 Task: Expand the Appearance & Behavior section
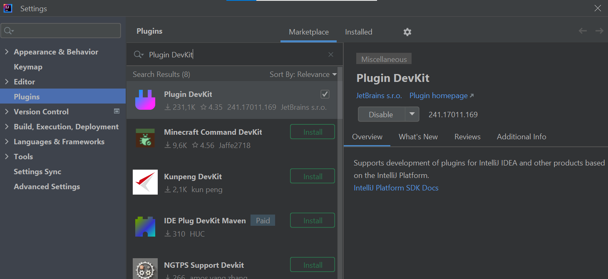point(7,52)
